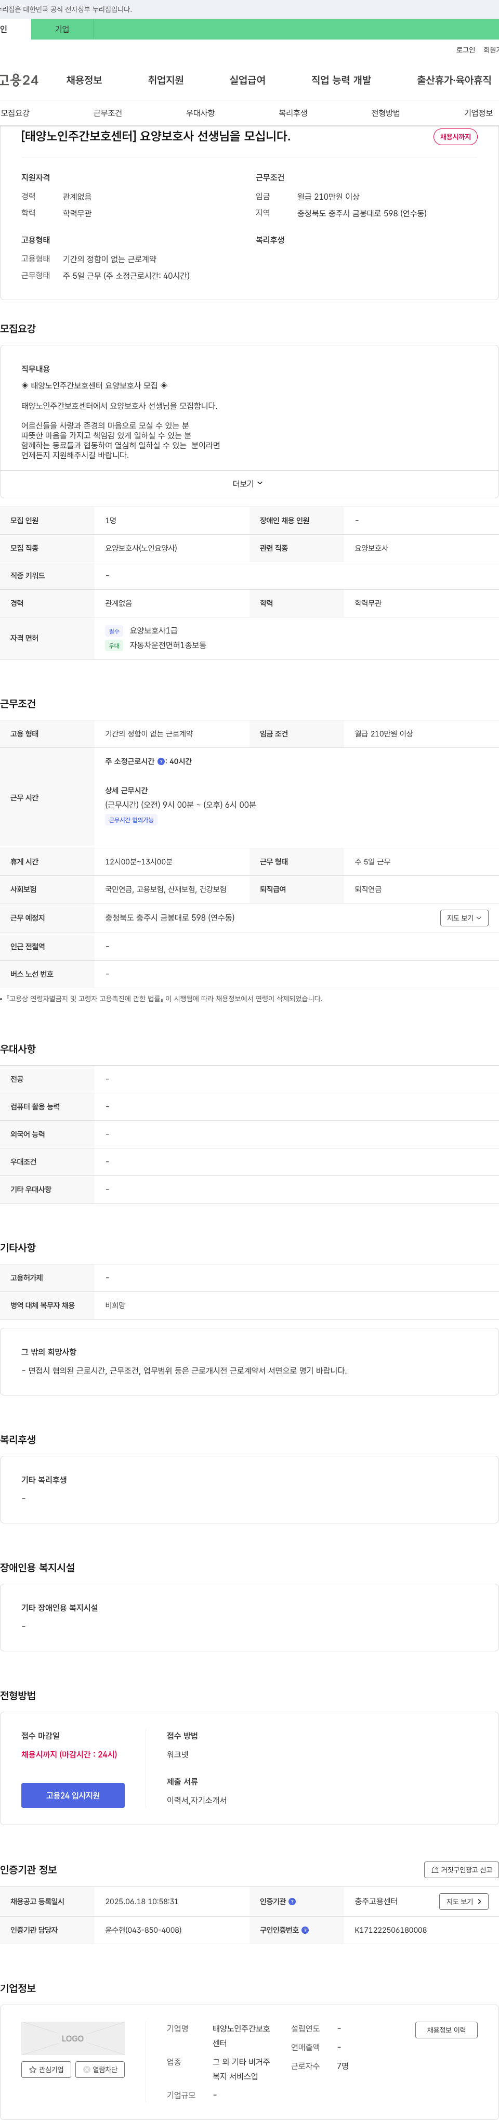This screenshot has height=2120, width=499.
Task: Open 취업지원 main menu
Action: tap(166, 80)
